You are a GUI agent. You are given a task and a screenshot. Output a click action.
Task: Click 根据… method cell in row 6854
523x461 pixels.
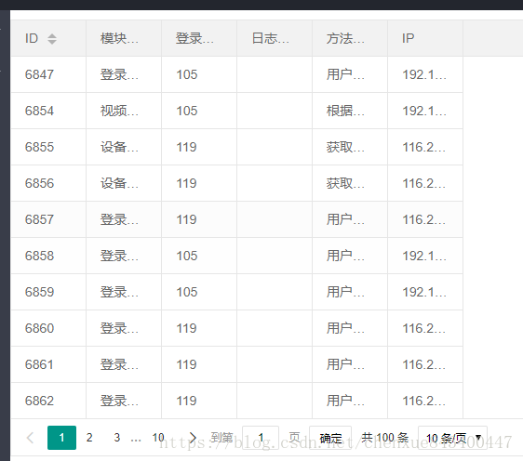(350, 111)
